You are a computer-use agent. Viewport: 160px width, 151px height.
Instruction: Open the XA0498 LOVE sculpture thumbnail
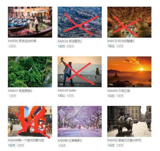point(30,121)
